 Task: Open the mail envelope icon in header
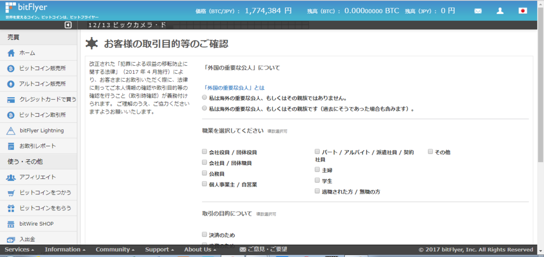click(x=478, y=11)
